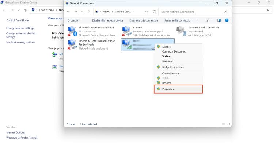
Task: Switch to large icons view in status bar
Action: [228, 124]
